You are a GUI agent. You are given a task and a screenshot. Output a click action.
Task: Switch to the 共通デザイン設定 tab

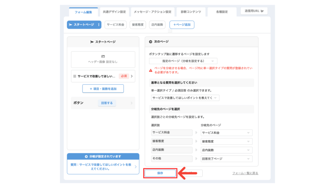click(x=114, y=12)
